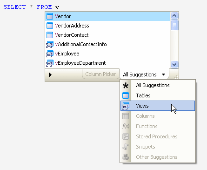Click the scroll down arrow of suggestion list
Viewport: 207px width, 170px height.
[x=174, y=64]
